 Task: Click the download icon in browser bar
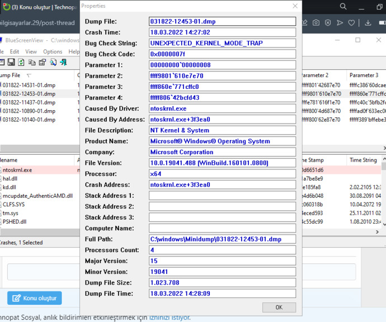(368, 23)
